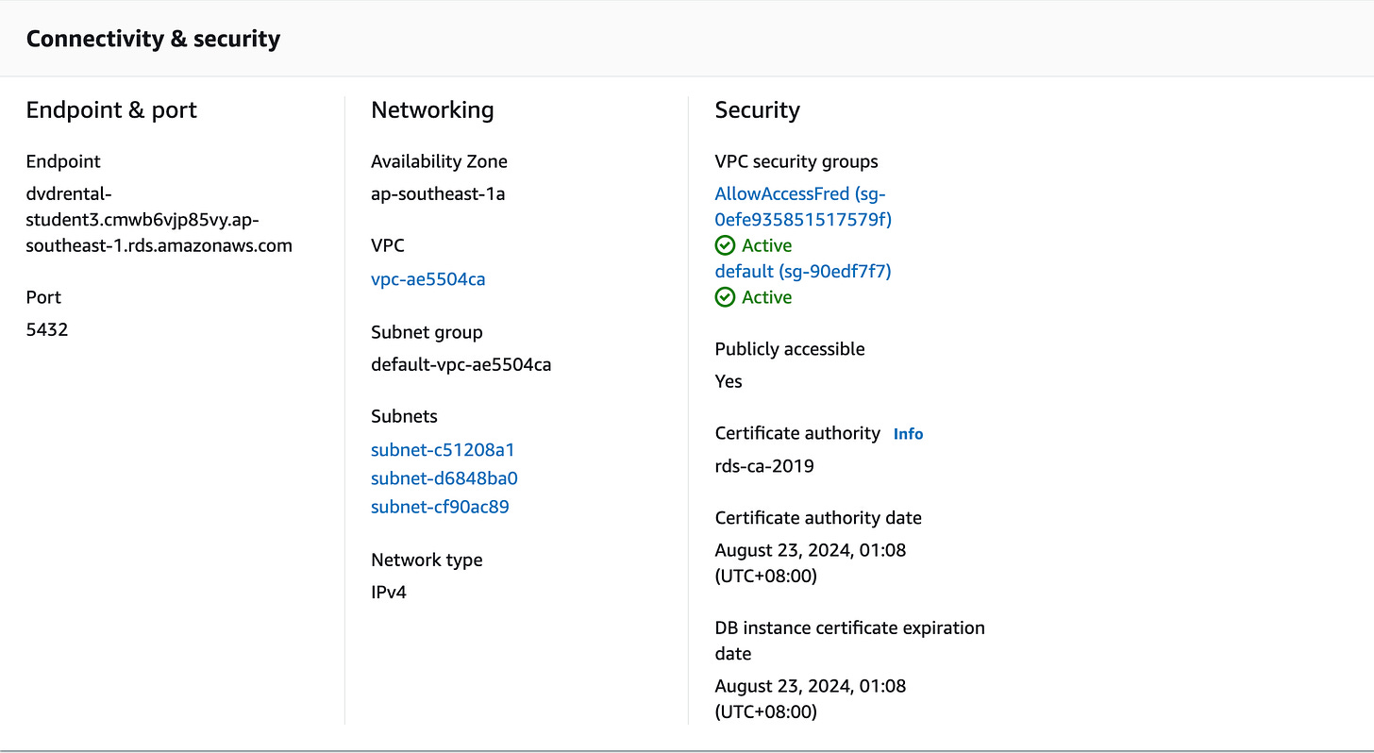Open the default (sg-90edf7f7) security group
Screen dimensions: 1374x753
(802, 272)
